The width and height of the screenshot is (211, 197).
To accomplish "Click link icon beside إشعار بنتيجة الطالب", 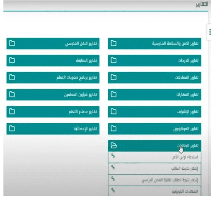I will coord(113,167).
